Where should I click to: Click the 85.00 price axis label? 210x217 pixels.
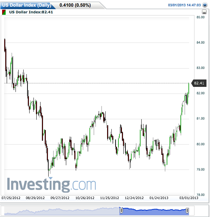(200, 17)
